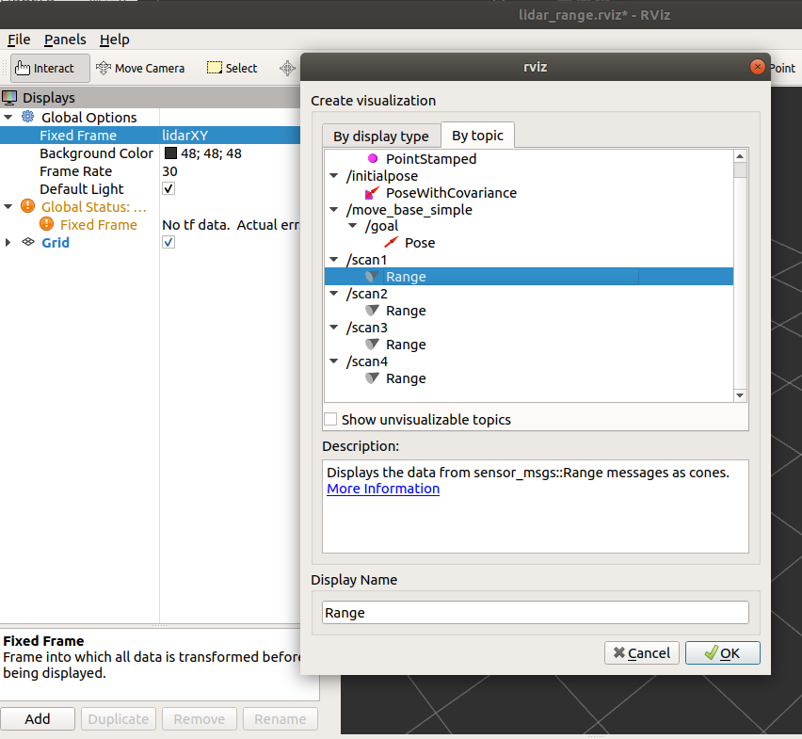
Task: Choose the Select tool
Action: (x=232, y=68)
